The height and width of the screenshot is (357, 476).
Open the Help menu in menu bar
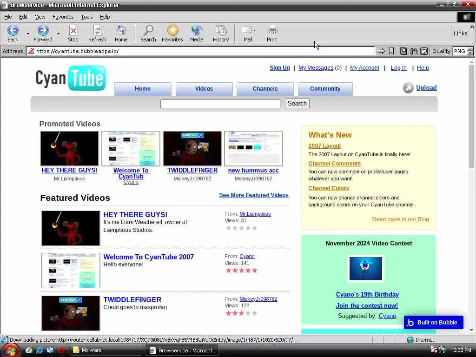(105, 17)
